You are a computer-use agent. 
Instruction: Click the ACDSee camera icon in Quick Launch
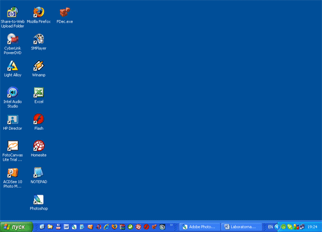pyautogui.click(x=90, y=227)
